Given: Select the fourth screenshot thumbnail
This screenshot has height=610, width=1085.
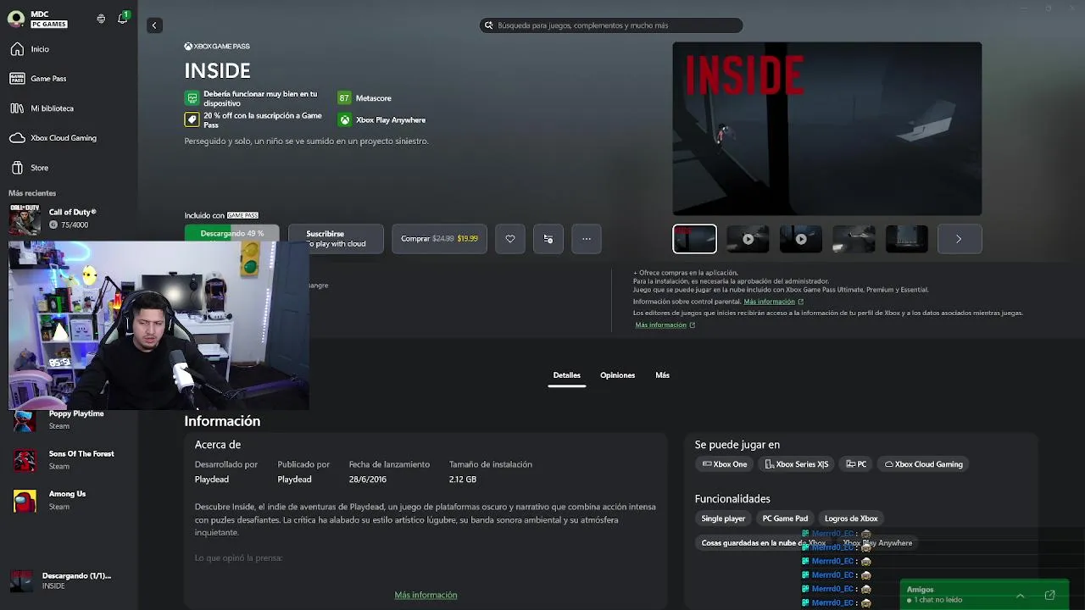Looking at the screenshot, I should coord(854,239).
